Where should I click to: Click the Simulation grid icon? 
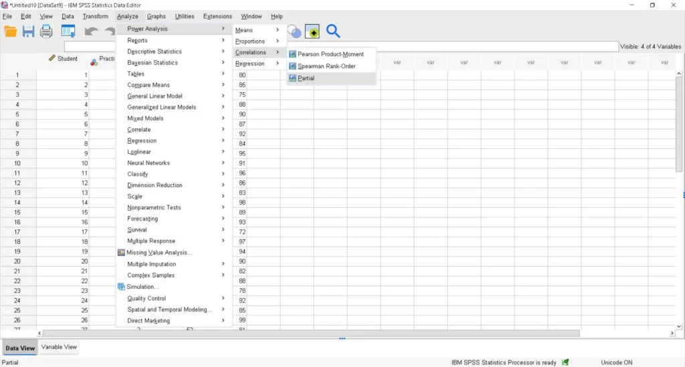coord(121,287)
